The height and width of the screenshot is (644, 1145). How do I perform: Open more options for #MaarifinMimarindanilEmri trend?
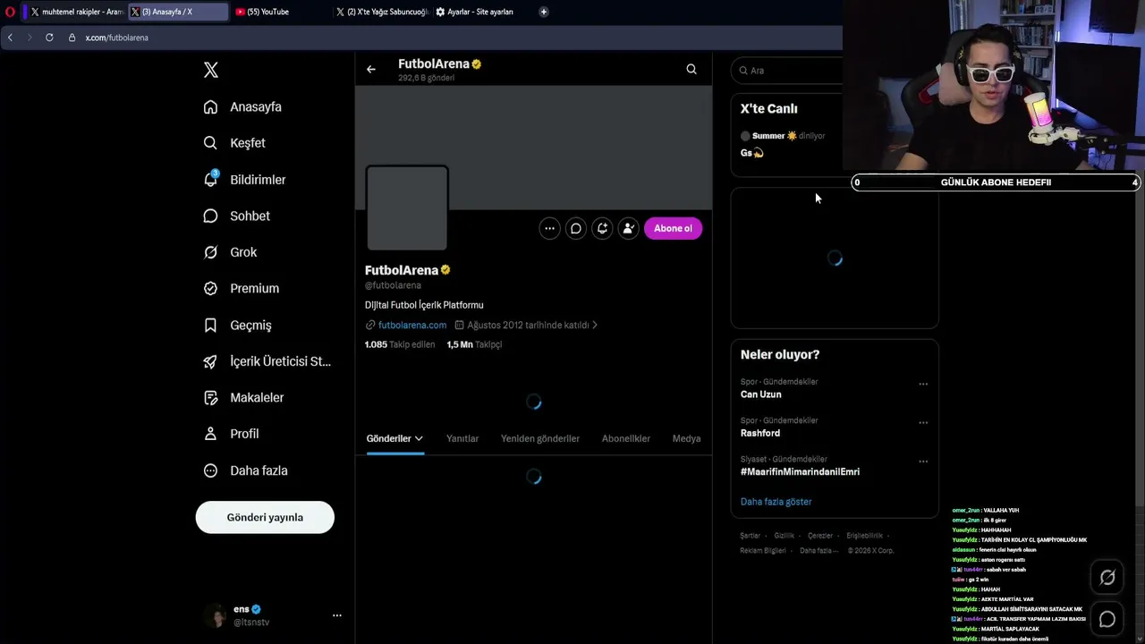[x=923, y=462]
